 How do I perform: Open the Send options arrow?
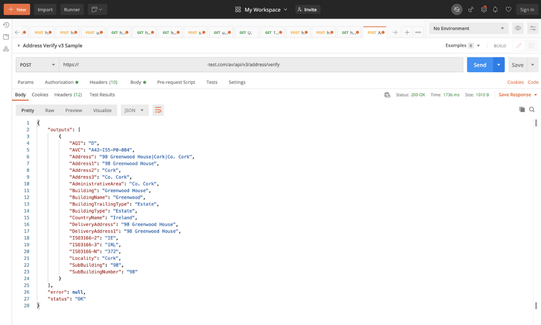[x=498, y=65]
